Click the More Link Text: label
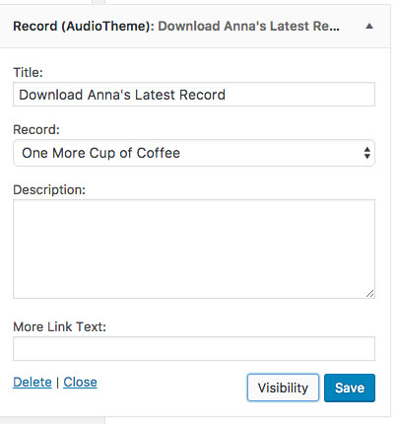 (x=59, y=326)
